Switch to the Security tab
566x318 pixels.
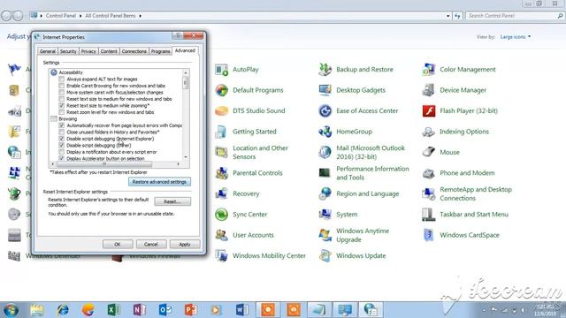(68, 51)
